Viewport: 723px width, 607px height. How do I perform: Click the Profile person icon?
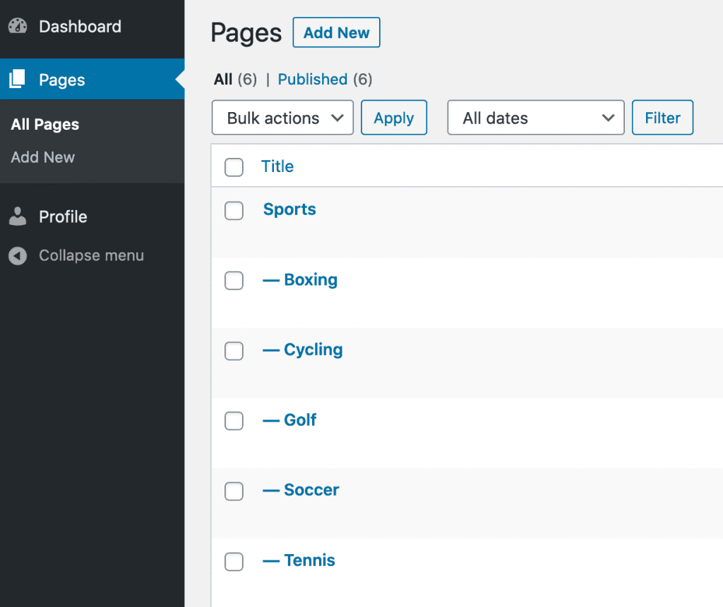[17, 216]
